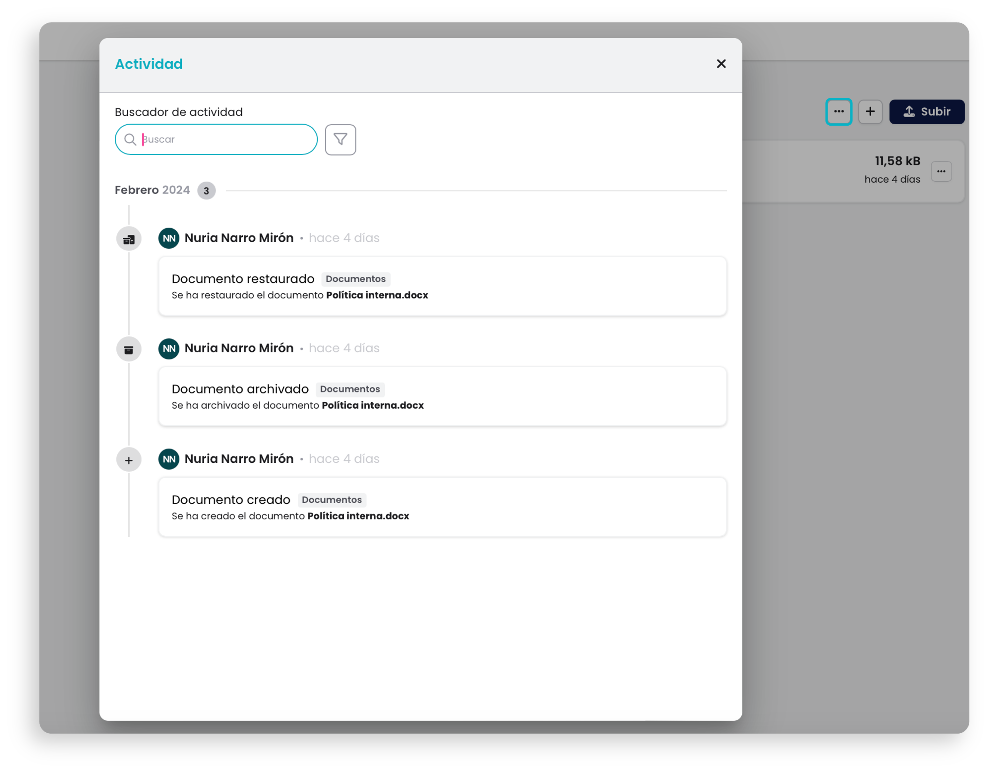Click Nuria Narro Mirón name above Documento archivado
Screen dimensions: 992x773
point(239,348)
